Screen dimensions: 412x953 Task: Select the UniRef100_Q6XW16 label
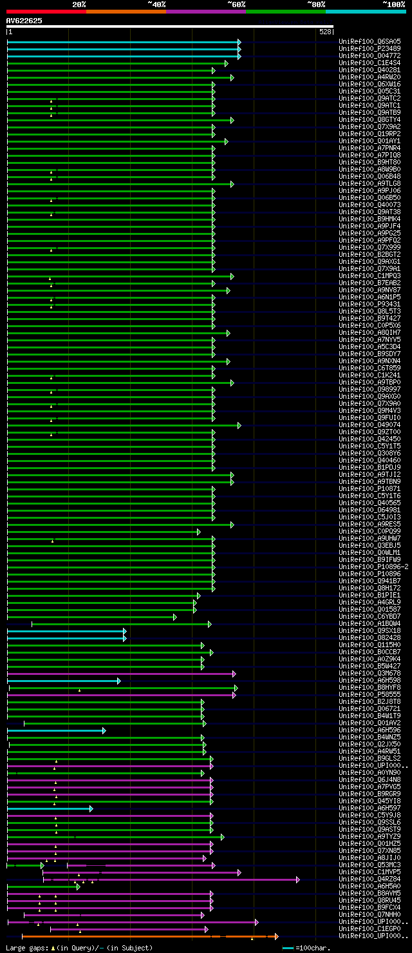(x=370, y=85)
